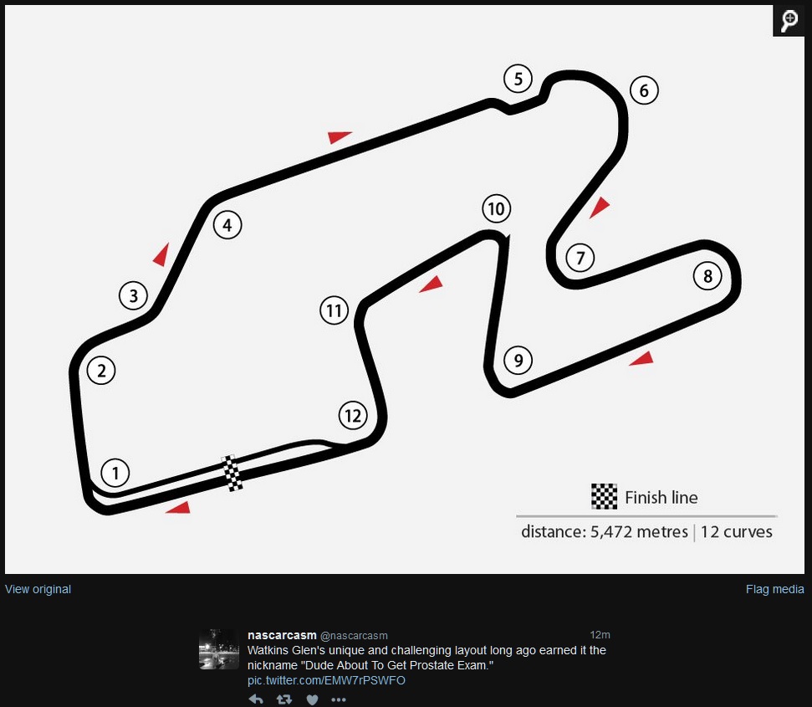Click the nascarcasm avatar thumbnail
This screenshot has width=812, height=707.
click(219, 649)
